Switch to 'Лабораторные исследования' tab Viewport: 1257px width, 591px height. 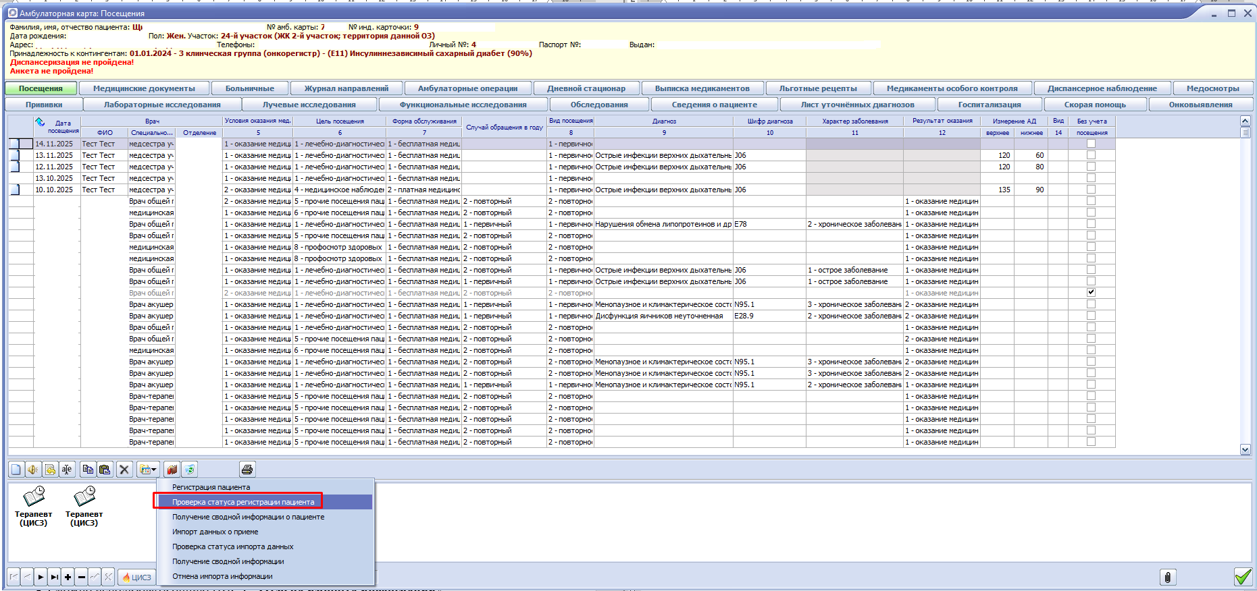[x=162, y=105]
